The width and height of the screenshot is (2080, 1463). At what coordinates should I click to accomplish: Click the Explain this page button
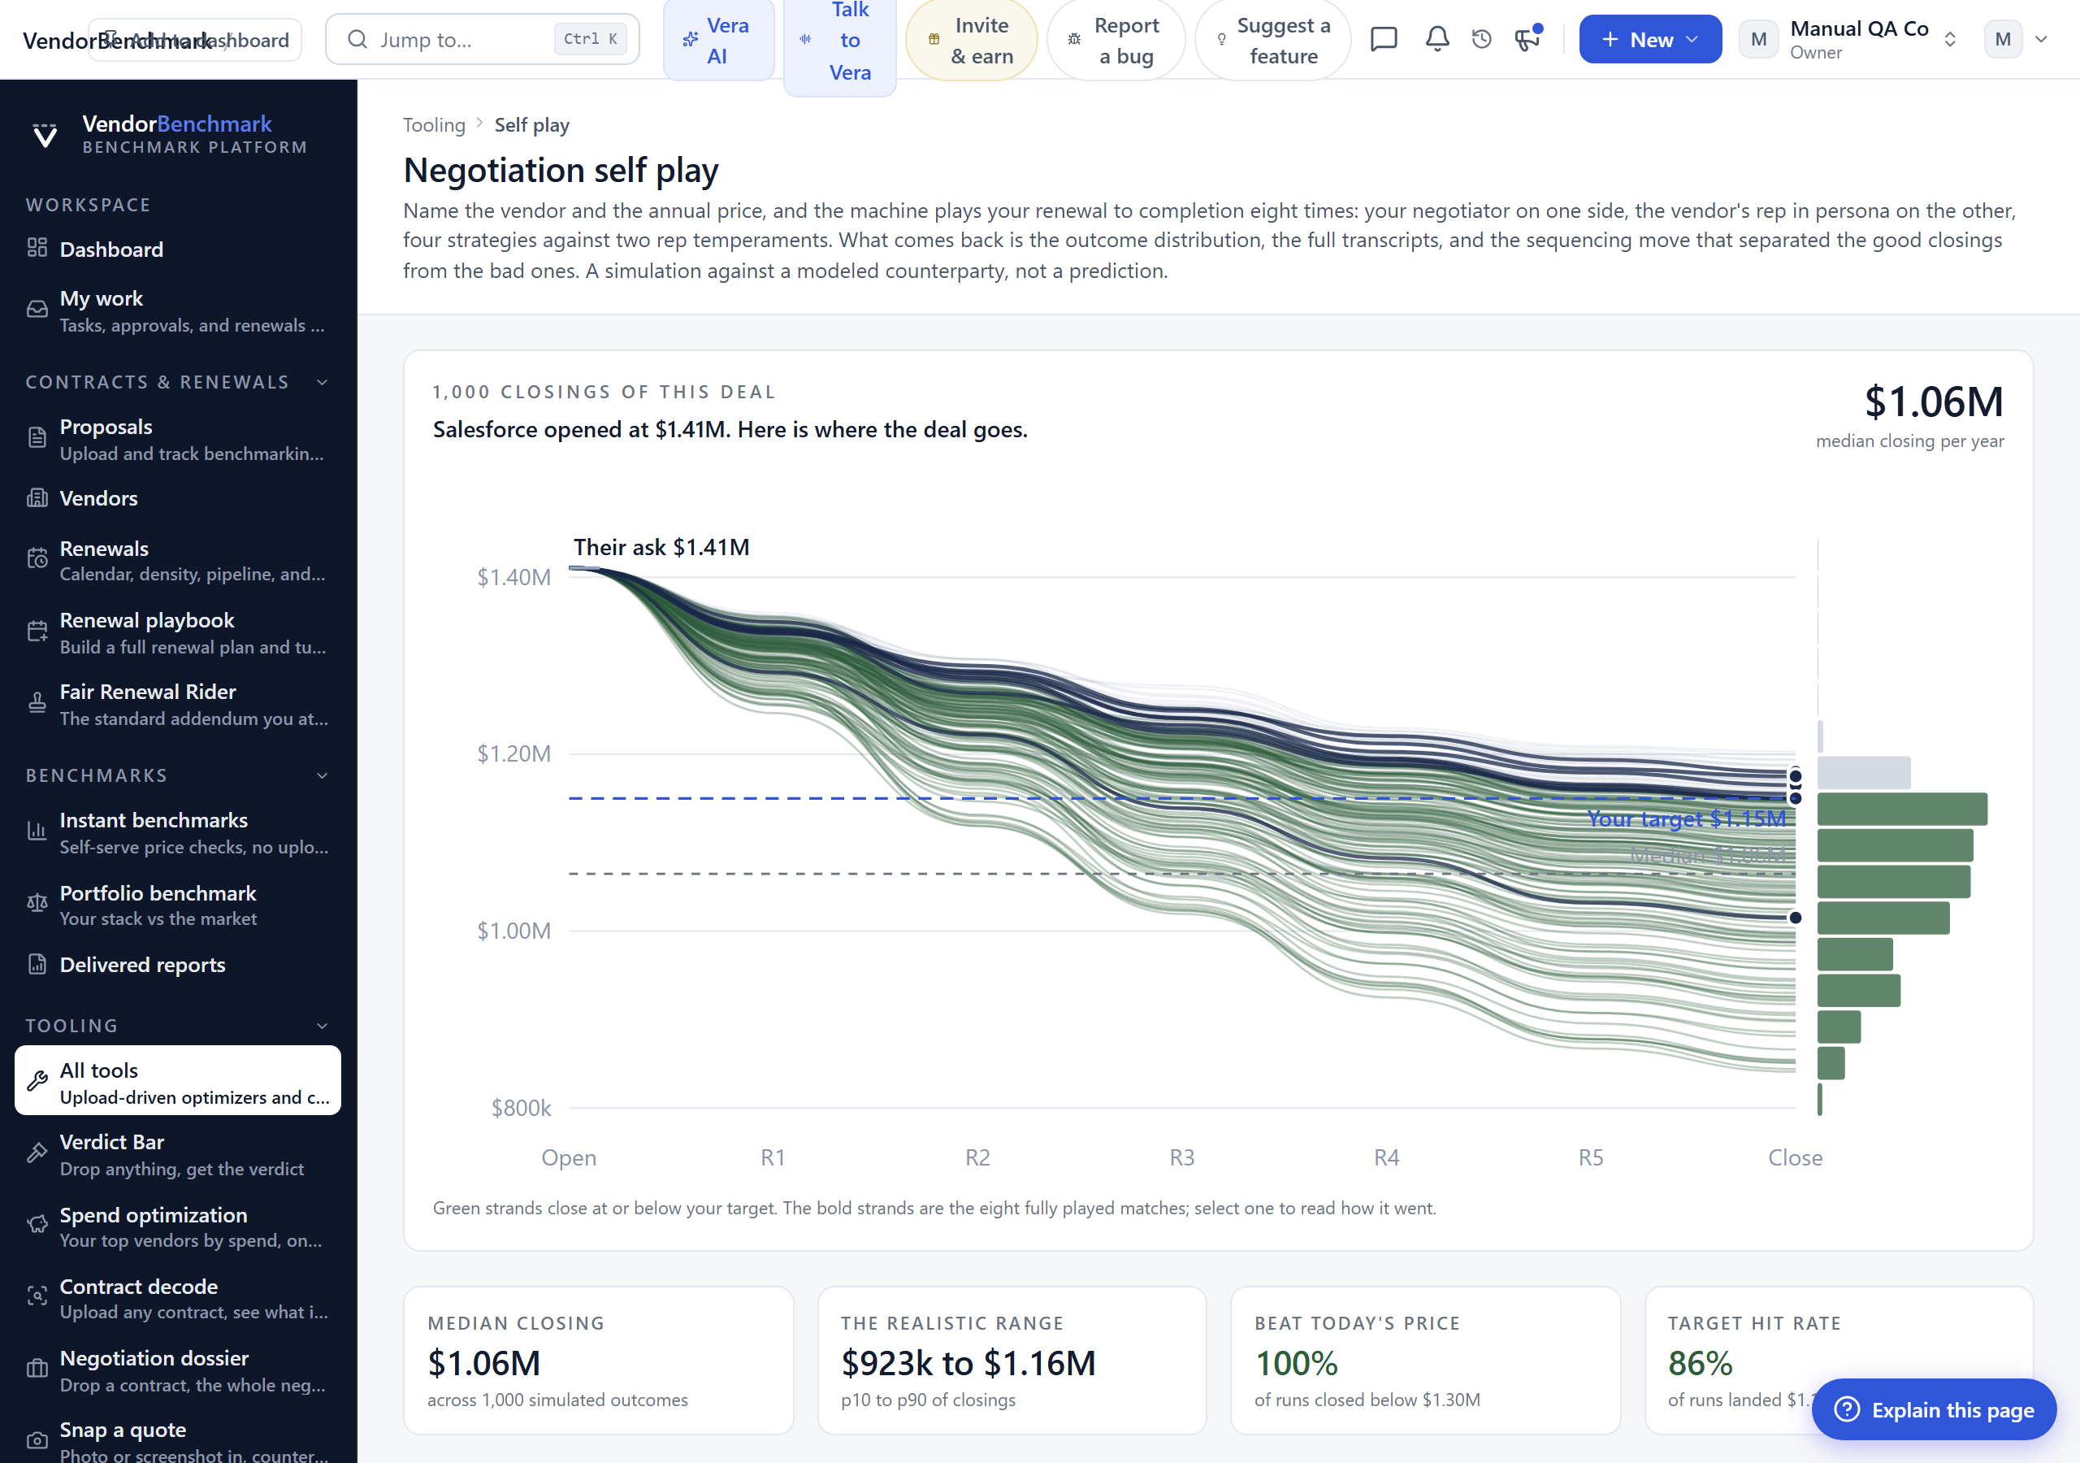(1934, 1409)
